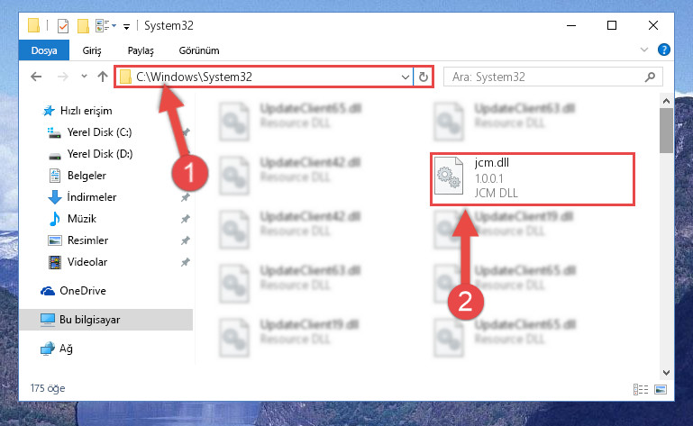Refresh the System32 folder view
This screenshot has height=426, width=693.
tap(424, 77)
